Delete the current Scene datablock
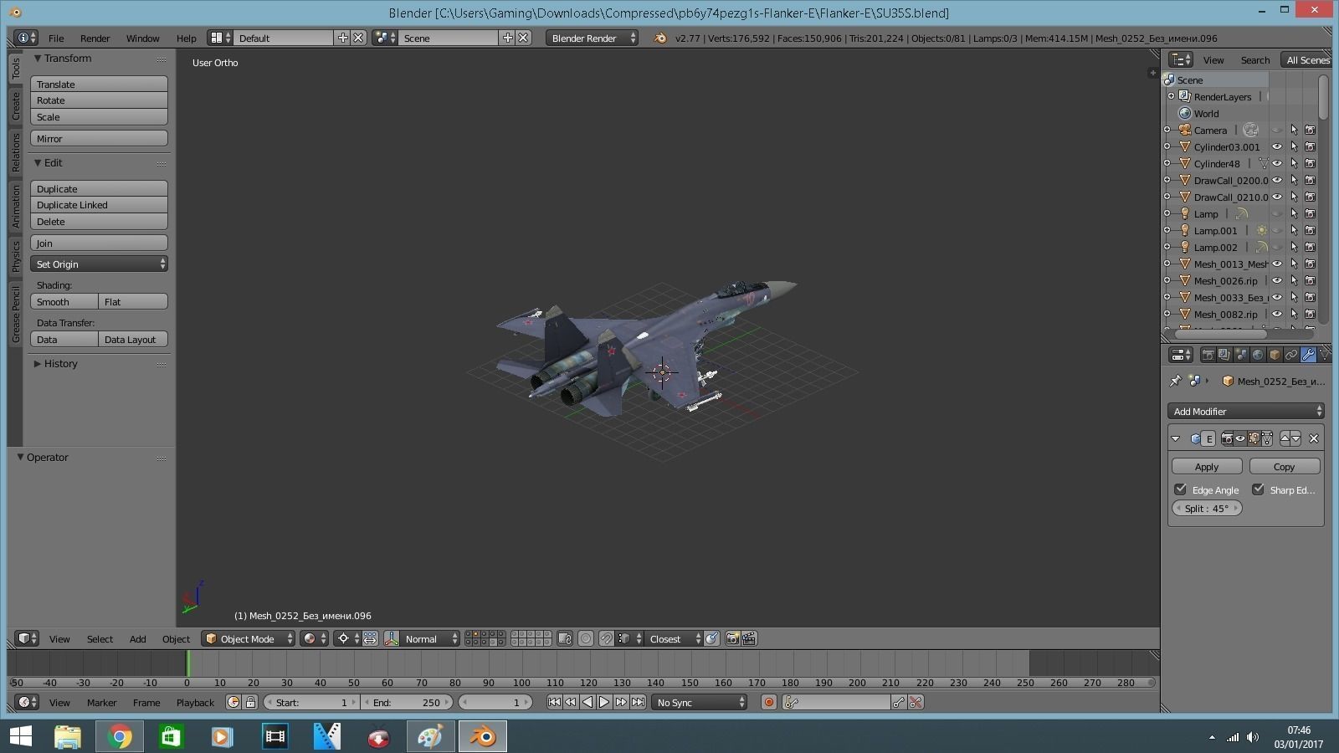This screenshot has height=753, width=1339. (x=523, y=38)
